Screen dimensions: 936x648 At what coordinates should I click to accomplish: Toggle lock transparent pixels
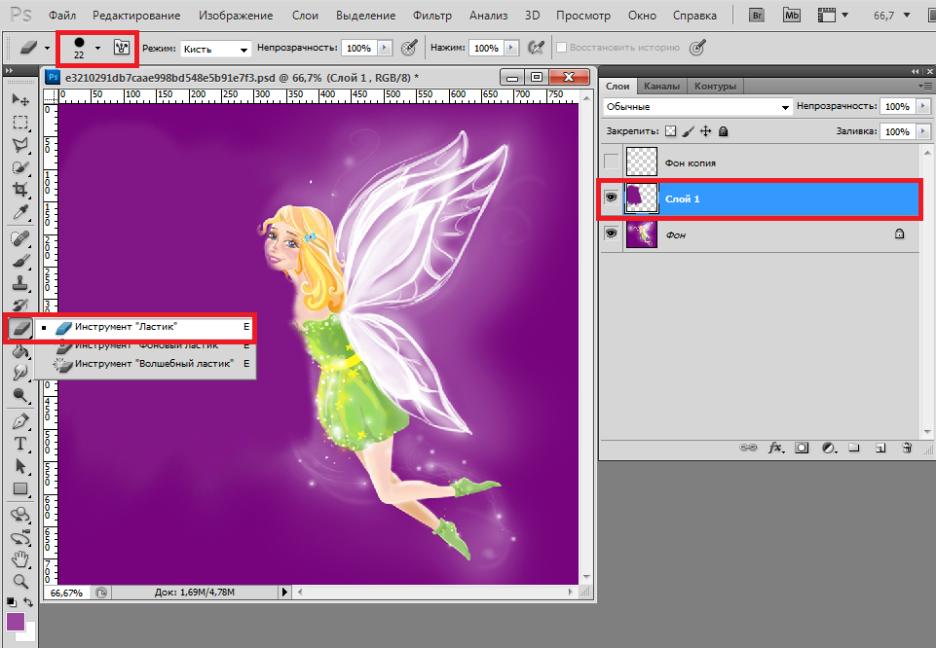pyautogui.click(x=671, y=131)
